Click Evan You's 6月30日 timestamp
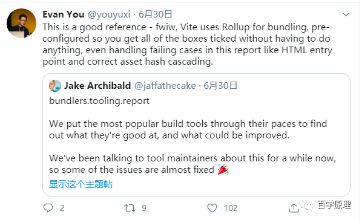The image size is (362, 220). click(156, 15)
